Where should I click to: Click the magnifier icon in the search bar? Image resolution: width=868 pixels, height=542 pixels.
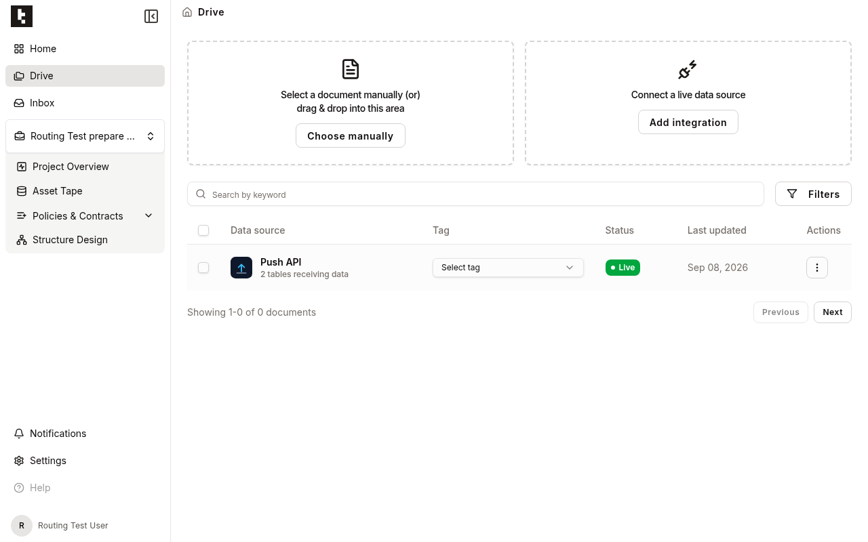(201, 194)
